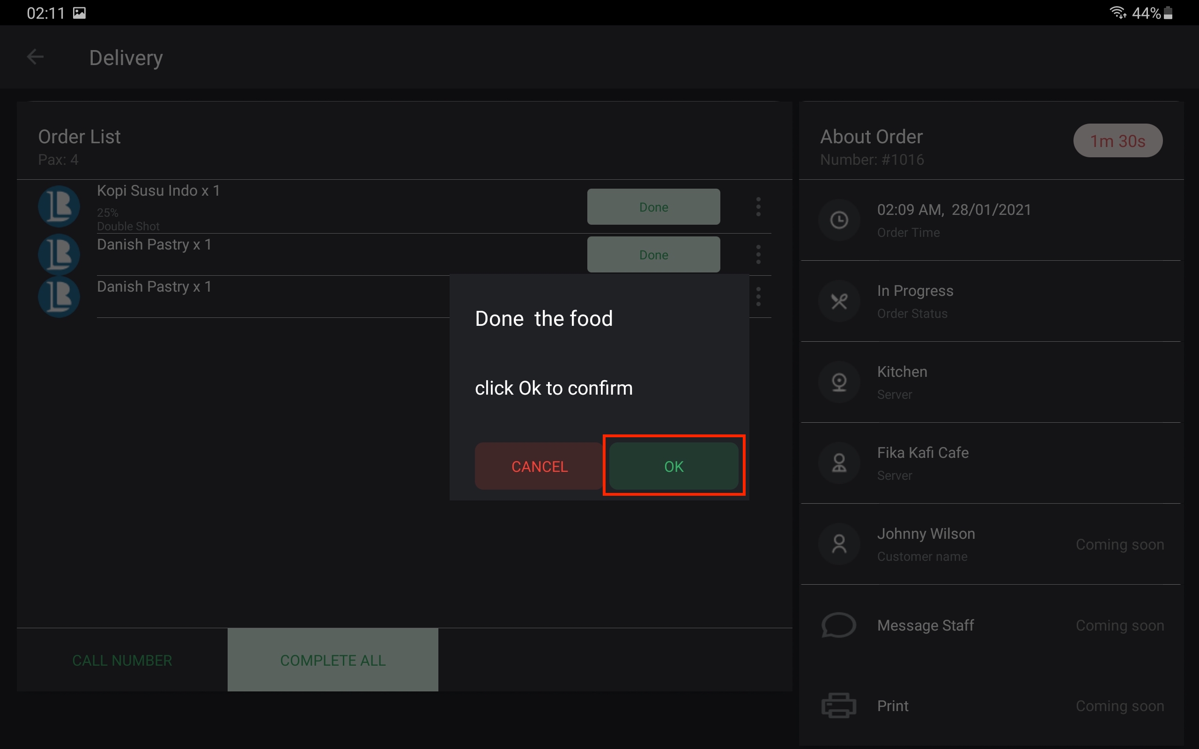Screen dimensions: 1199x749
Task: Click the Fika Kafi Cafe server icon
Action: (839, 463)
